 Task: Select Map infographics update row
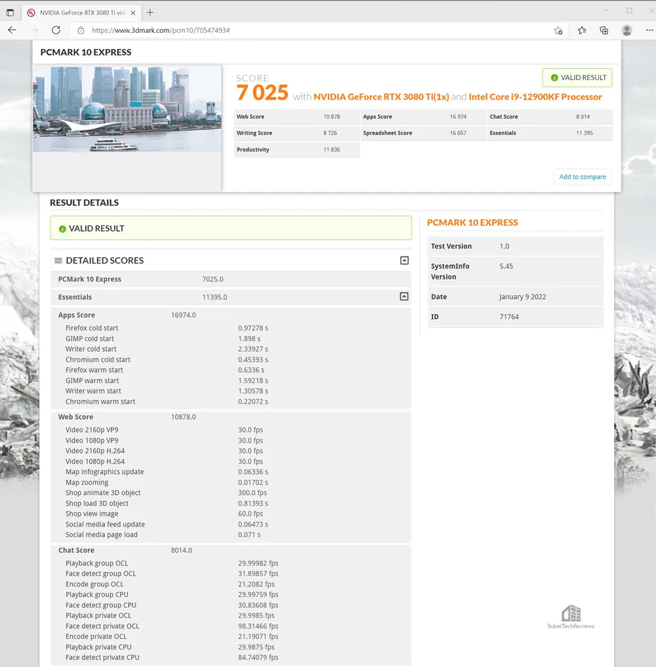point(231,472)
